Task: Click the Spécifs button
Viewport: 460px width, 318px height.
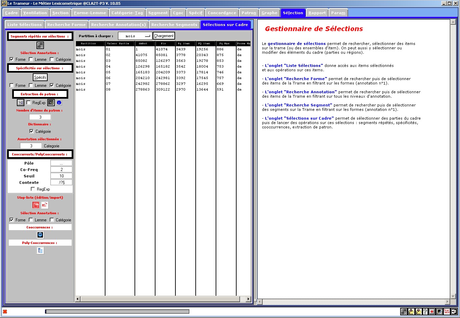Action: point(40,77)
